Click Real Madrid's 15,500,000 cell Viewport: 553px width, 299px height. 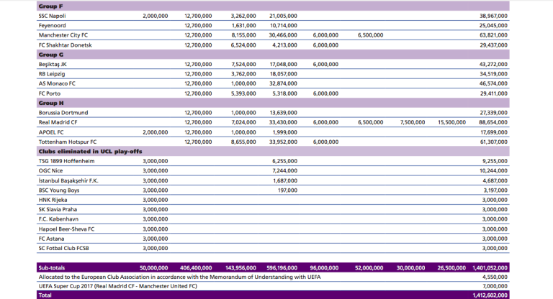[451, 122]
